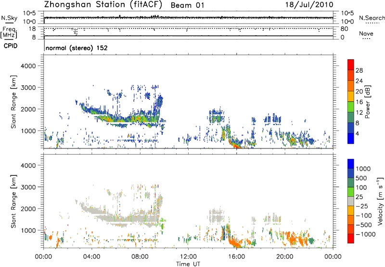
Task: Pick the red top segment of power color bar
Action: 351,65
